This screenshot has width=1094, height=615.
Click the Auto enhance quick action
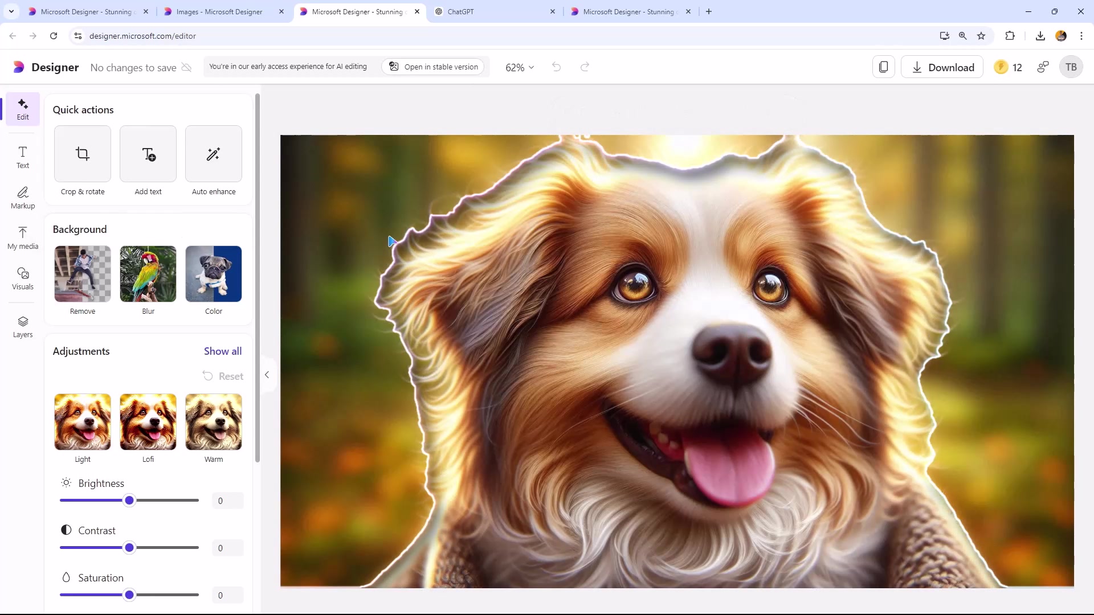point(214,154)
